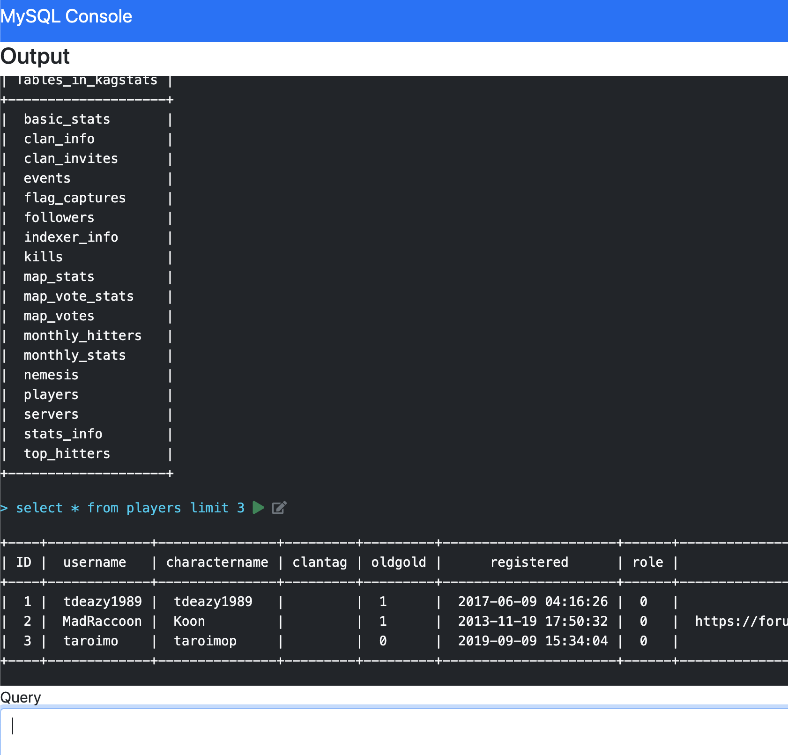Click the registered column header
Image resolution: width=788 pixels, height=755 pixels.
coord(529,563)
